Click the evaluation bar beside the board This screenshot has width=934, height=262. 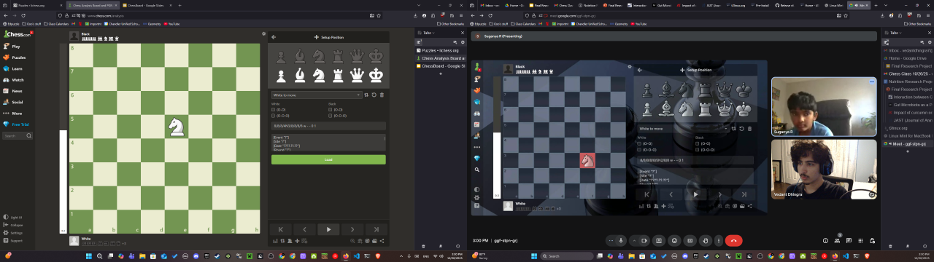pos(63,138)
